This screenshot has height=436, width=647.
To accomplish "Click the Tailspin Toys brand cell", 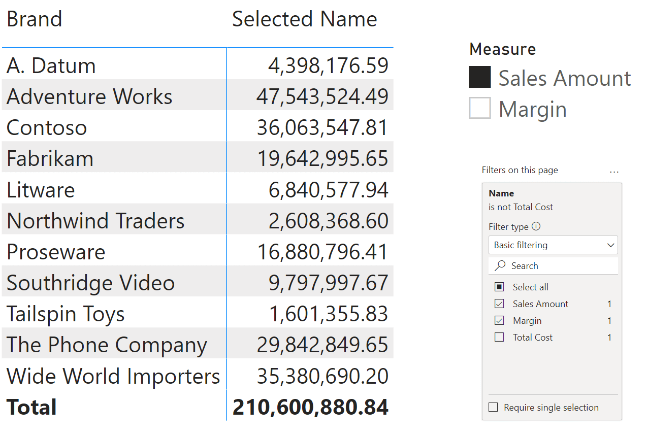I will point(66,314).
